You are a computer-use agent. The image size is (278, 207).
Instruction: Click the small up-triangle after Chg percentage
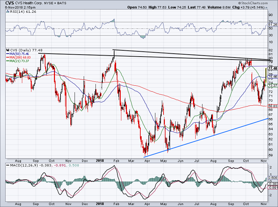(266, 8)
